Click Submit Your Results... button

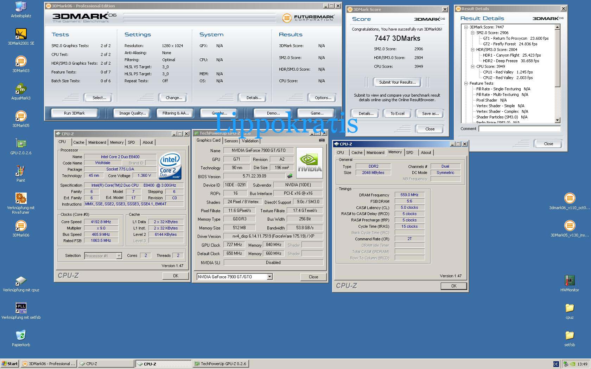[x=398, y=82]
